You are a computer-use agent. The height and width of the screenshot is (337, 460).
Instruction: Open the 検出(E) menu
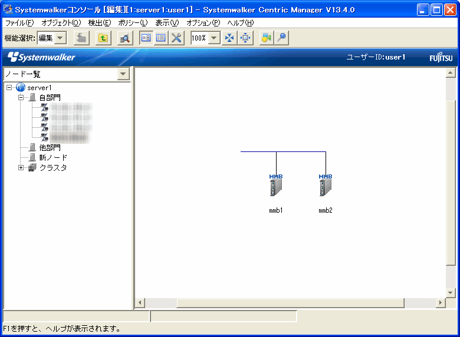tap(100, 22)
